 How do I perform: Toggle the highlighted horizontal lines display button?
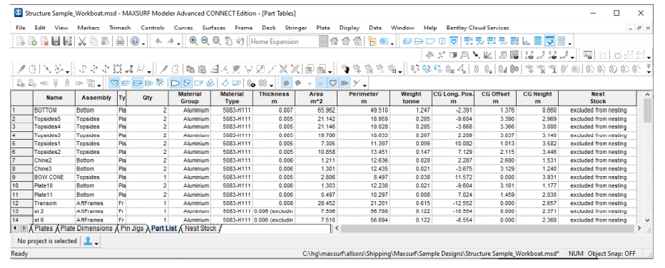(x=321, y=83)
